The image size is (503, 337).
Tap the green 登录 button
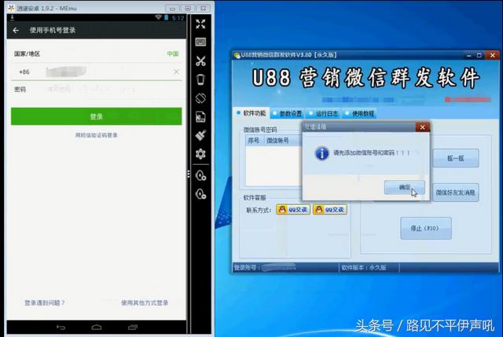click(96, 116)
